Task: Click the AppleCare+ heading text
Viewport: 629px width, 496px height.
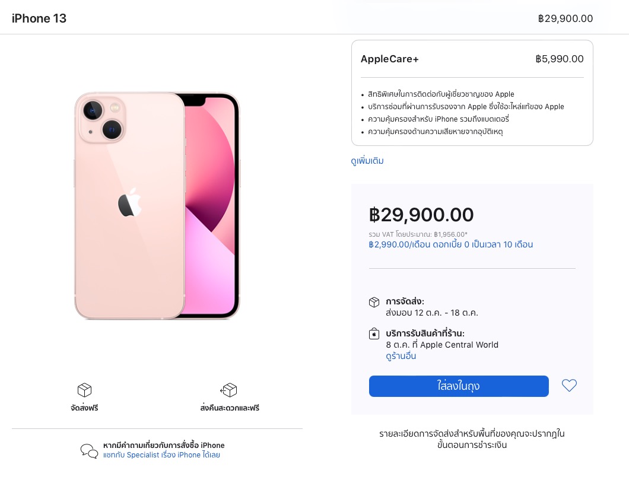Action: [390, 59]
